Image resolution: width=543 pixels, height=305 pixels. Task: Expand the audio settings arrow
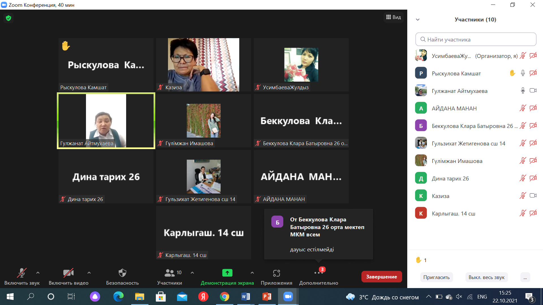(x=38, y=273)
